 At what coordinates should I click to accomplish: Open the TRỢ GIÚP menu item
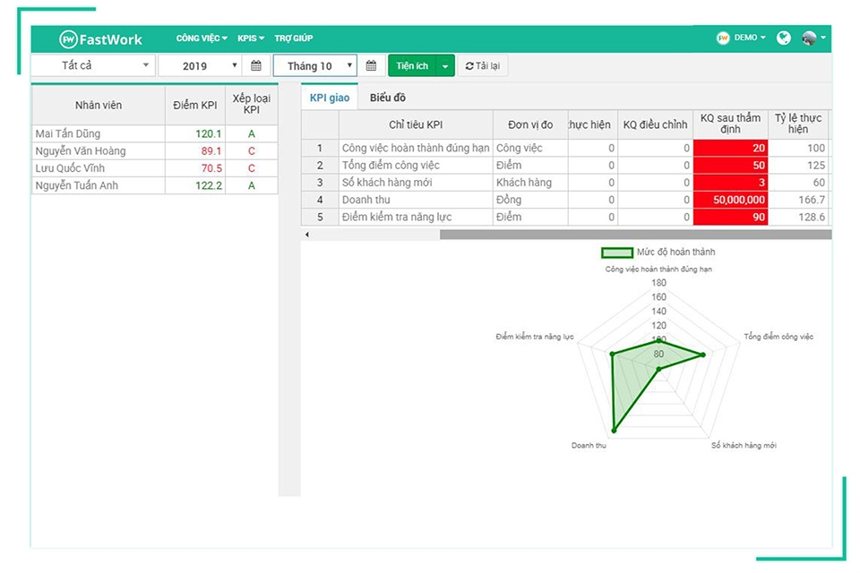(295, 38)
